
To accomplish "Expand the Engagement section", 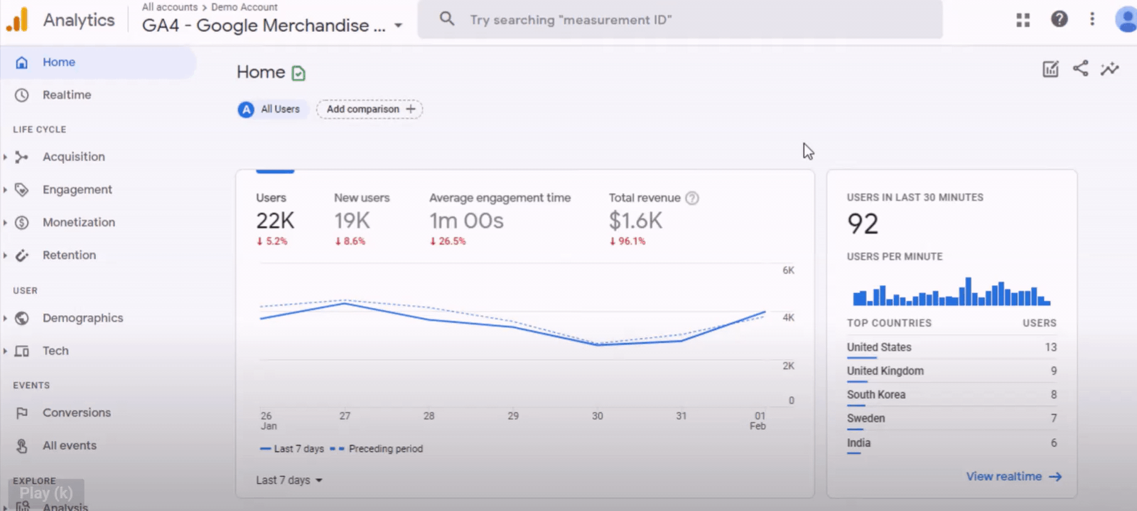I will pyautogui.click(x=5, y=189).
